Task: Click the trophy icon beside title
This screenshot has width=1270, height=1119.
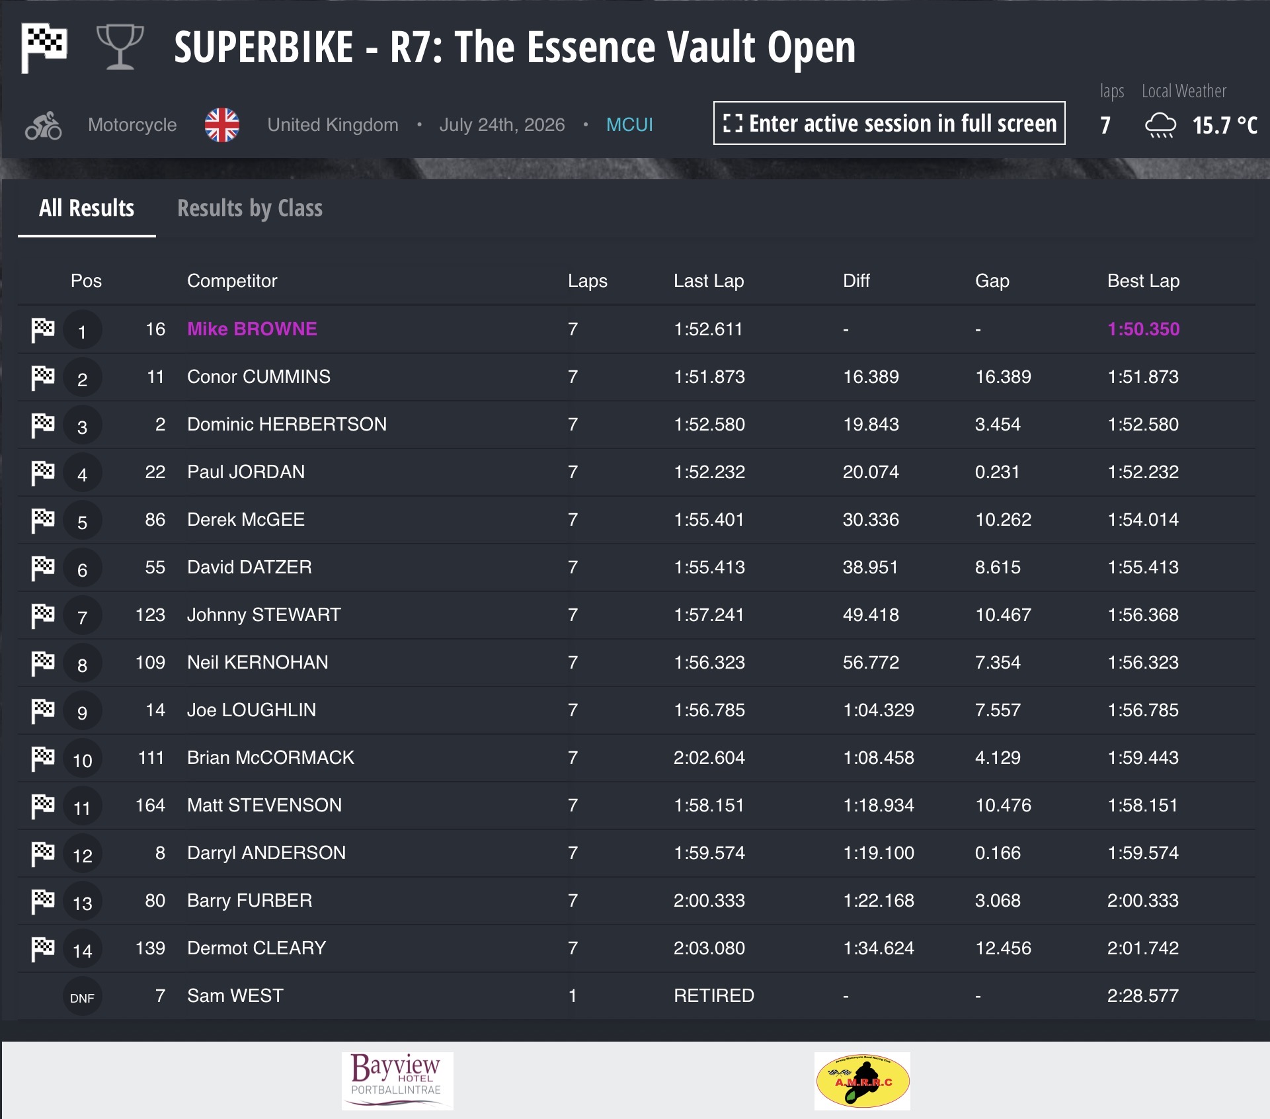Action: pos(120,47)
